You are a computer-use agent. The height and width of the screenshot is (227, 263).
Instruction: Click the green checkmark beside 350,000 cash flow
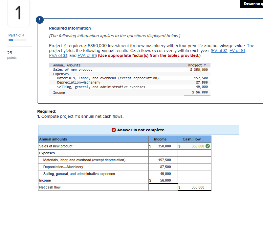click(208, 146)
